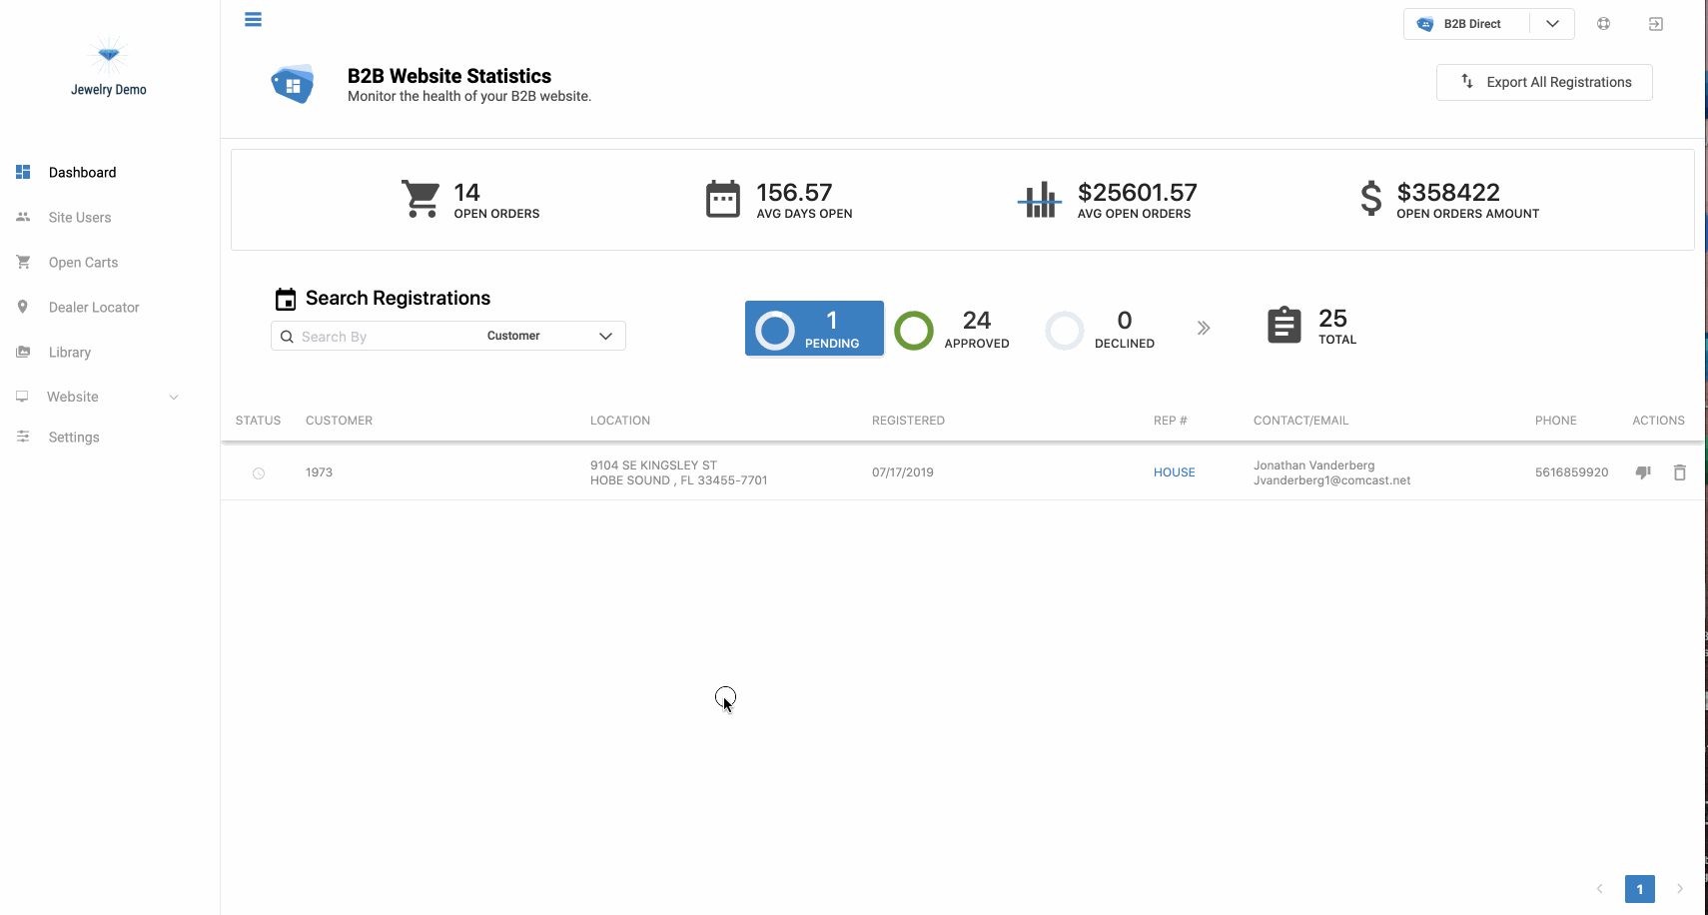
Task: Click Export All Registrations button
Action: click(1544, 82)
